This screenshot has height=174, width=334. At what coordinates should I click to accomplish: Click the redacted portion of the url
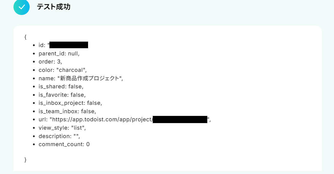tap(180, 119)
